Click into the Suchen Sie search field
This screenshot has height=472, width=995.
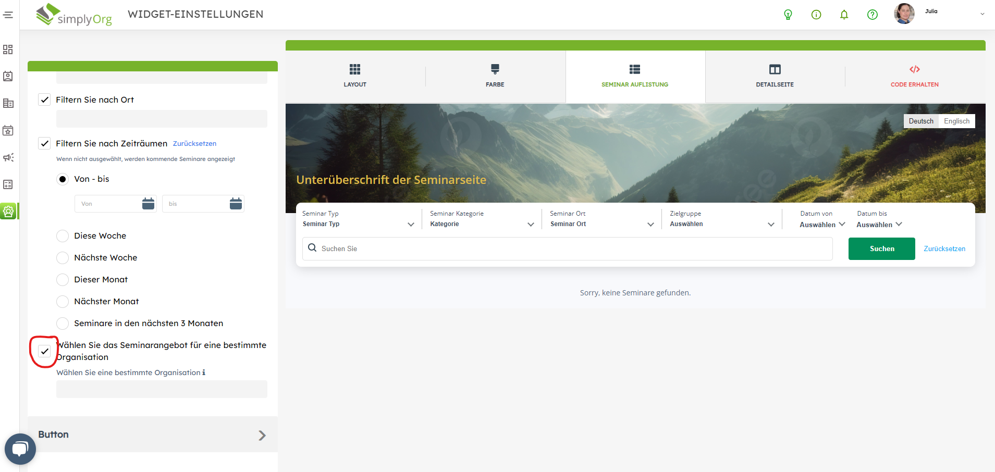tap(573, 249)
